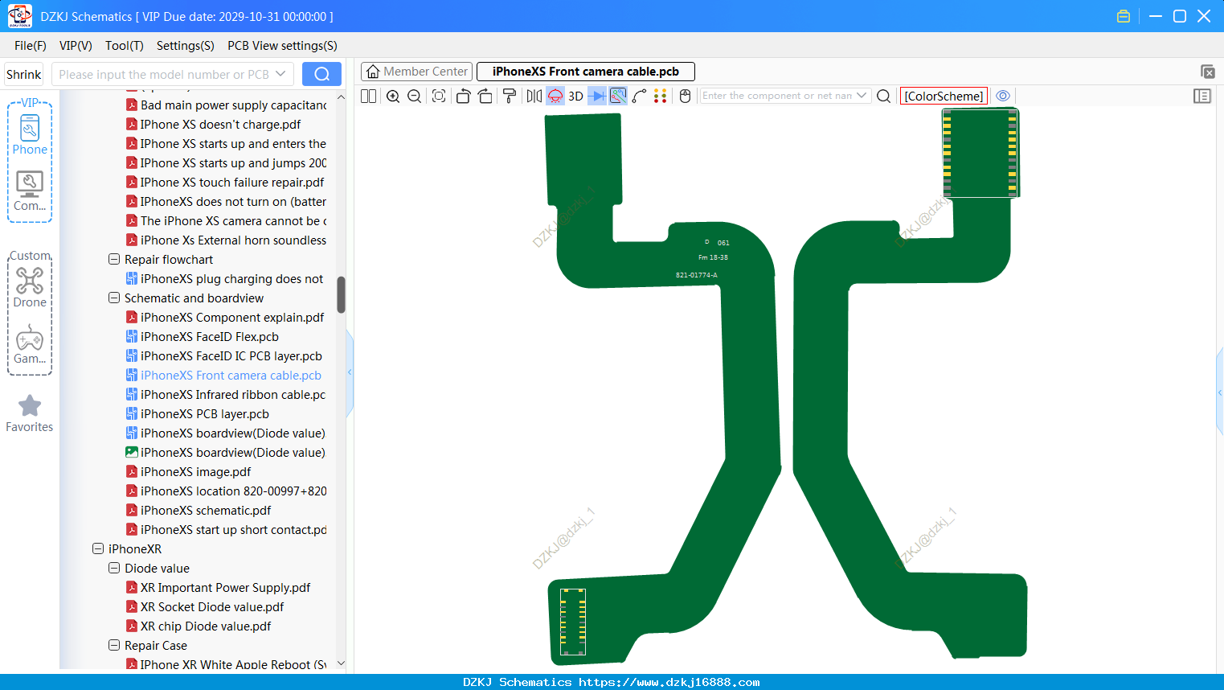This screenshot has height=690, width=1224.
Task: Select the trace route tool
Action: point(640,97)
